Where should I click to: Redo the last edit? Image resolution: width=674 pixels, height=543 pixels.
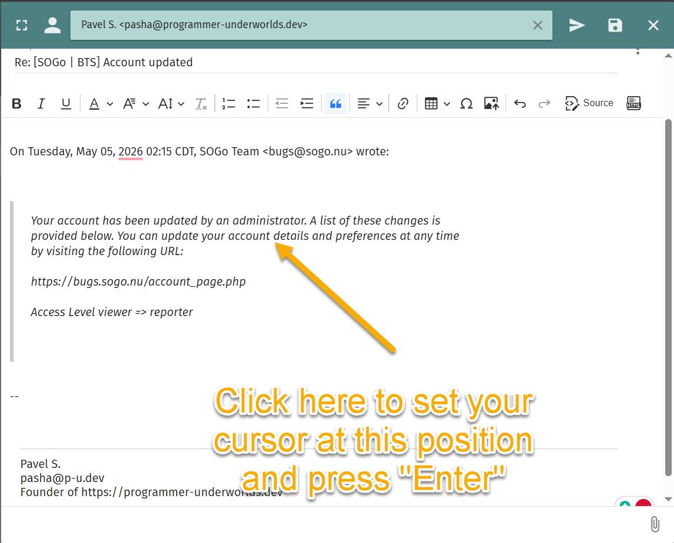pyautogui.click(x=545, y=103)
